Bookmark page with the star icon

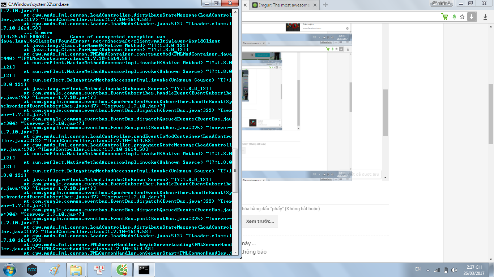click(463, 17)
